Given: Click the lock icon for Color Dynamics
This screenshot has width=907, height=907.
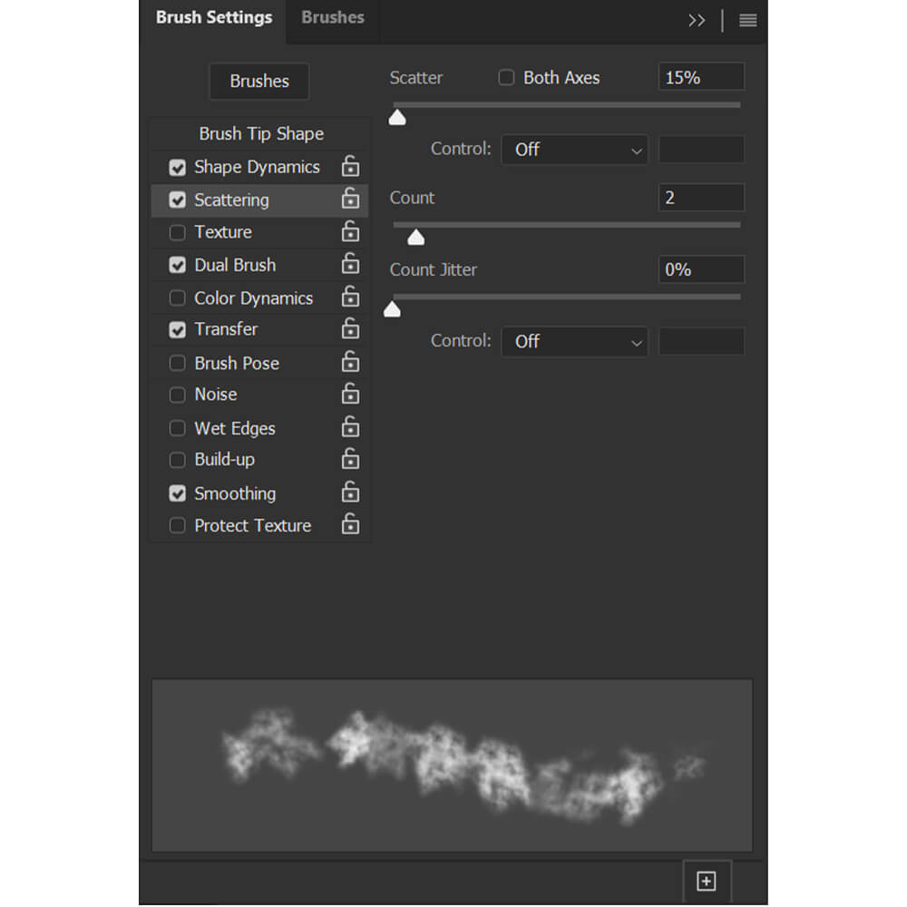Looking at the screenshot, I should [x=350, y=297].
